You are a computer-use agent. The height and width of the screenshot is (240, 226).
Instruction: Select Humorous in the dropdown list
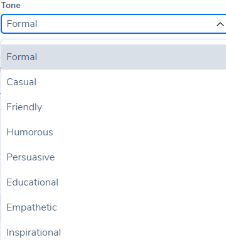114,132
